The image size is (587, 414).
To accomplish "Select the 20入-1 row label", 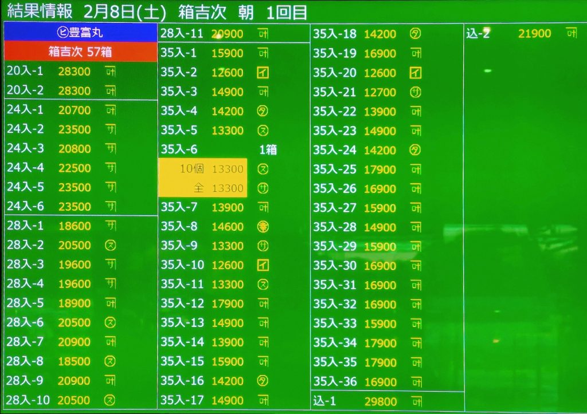I will coord(25,71).
